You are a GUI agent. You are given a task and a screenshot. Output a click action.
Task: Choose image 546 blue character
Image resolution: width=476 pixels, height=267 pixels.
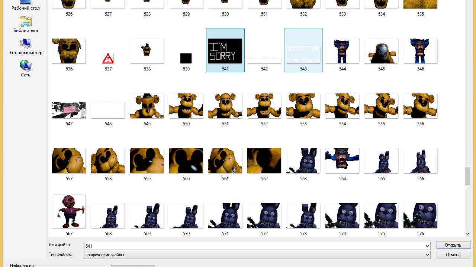420,51
